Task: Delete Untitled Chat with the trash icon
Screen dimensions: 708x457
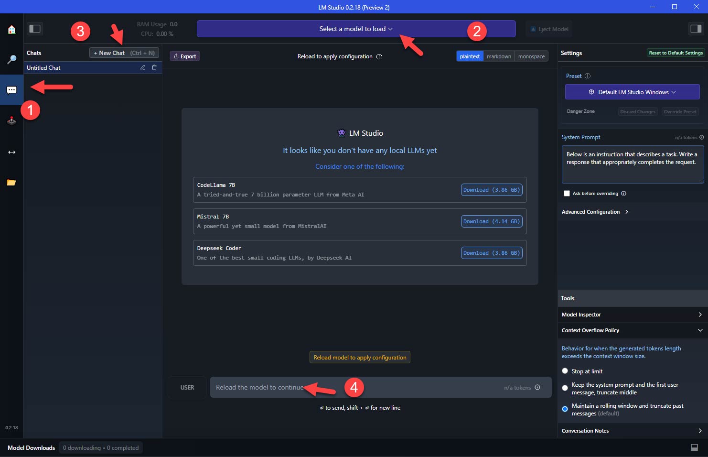Action: [x=154, y=67]
